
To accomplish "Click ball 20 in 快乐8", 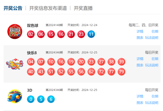I will pyautogui.click(x=81, y=62).
